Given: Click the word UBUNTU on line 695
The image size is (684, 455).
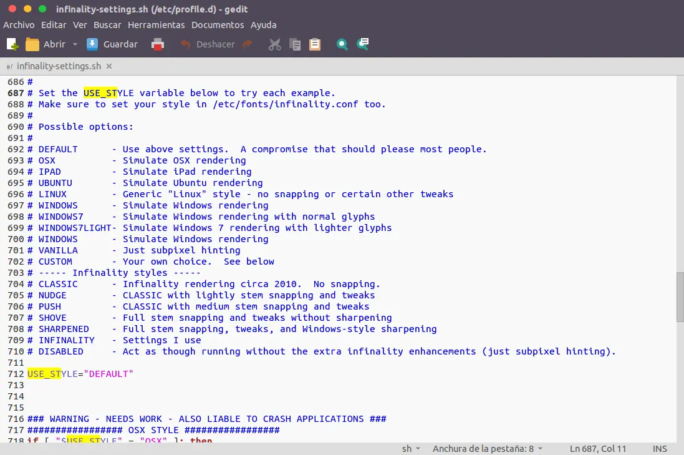Looking at the screenshot, I should (55, 183).
